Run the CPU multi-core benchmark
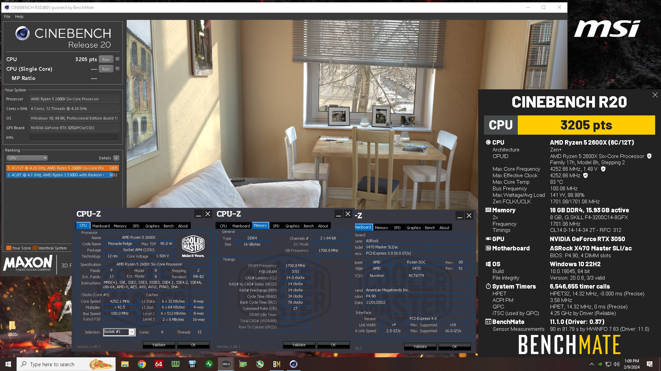 click(106, 59)
